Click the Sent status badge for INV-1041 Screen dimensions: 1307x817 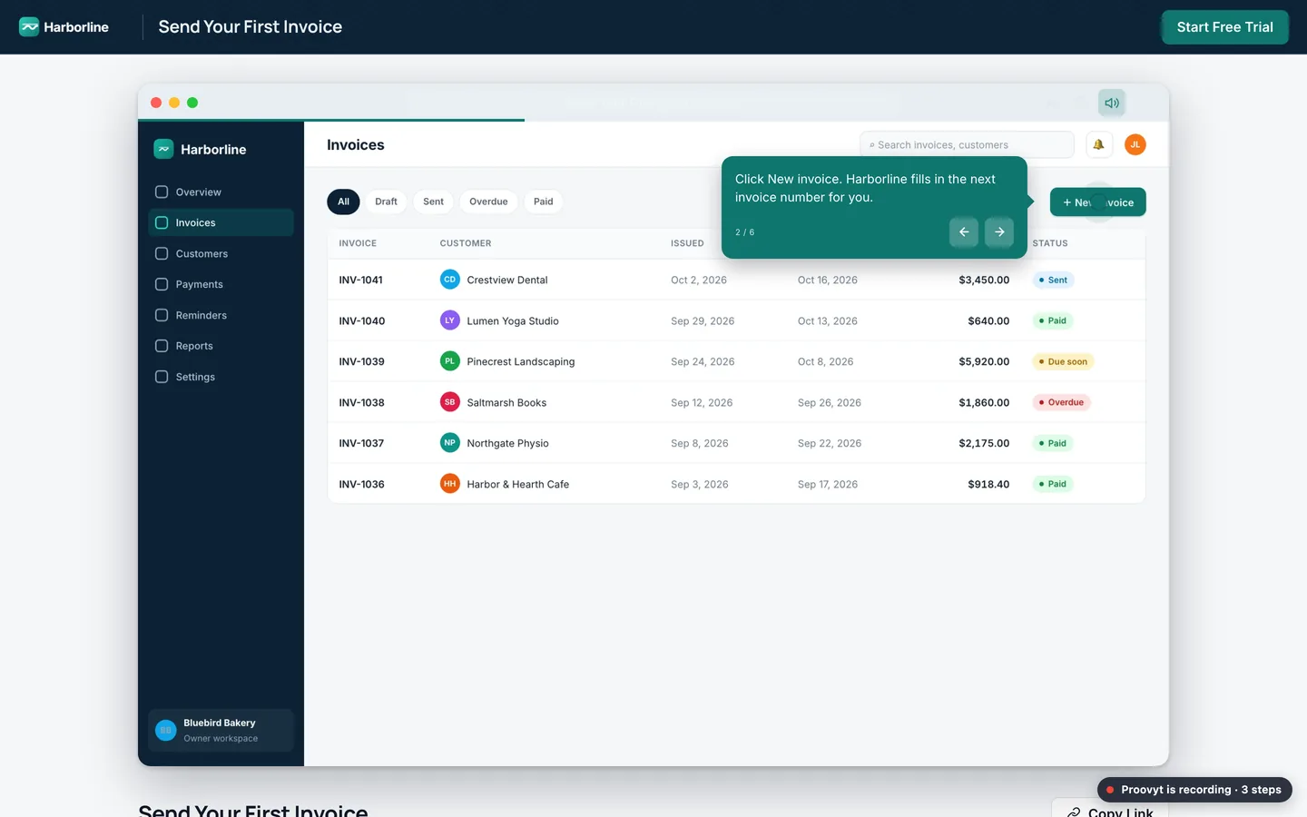click(1053, 280)
